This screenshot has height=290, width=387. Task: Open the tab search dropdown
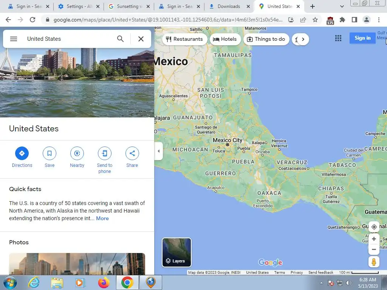click(342, 6)
